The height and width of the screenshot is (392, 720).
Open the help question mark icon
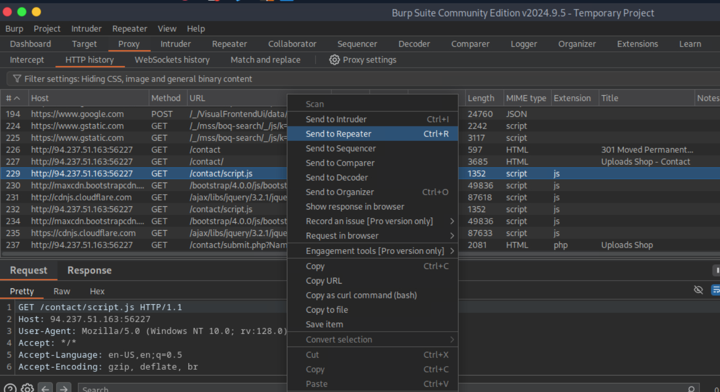coord(10,389)
